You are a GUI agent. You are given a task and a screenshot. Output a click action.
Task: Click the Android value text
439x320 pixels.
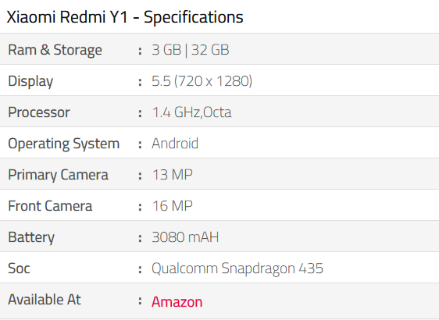[x=175, y=144]
